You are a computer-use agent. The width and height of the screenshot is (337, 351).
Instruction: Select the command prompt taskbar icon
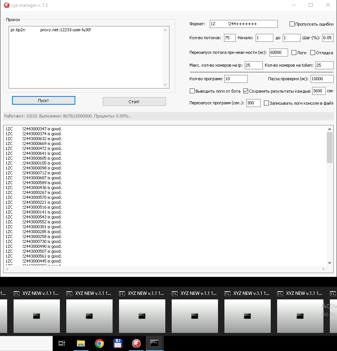pyautogui.click(x=154, y=343)
